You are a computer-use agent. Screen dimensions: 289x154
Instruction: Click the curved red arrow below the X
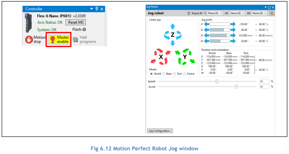pos(163,61)
